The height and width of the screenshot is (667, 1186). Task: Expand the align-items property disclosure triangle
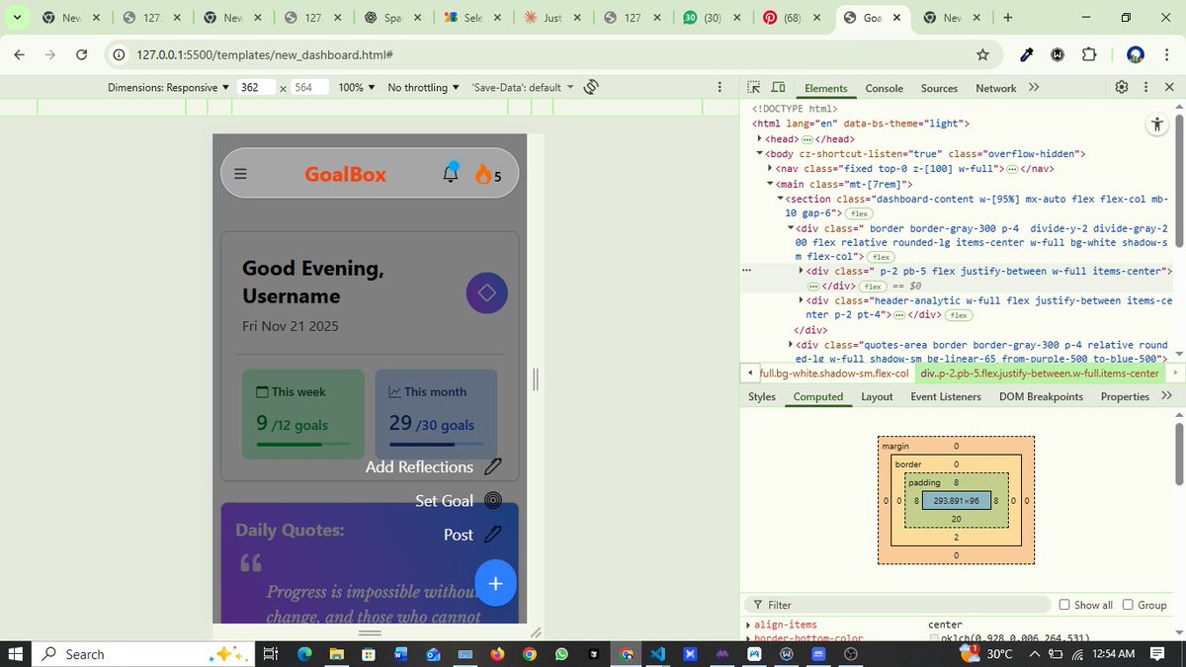pos(748,624)
